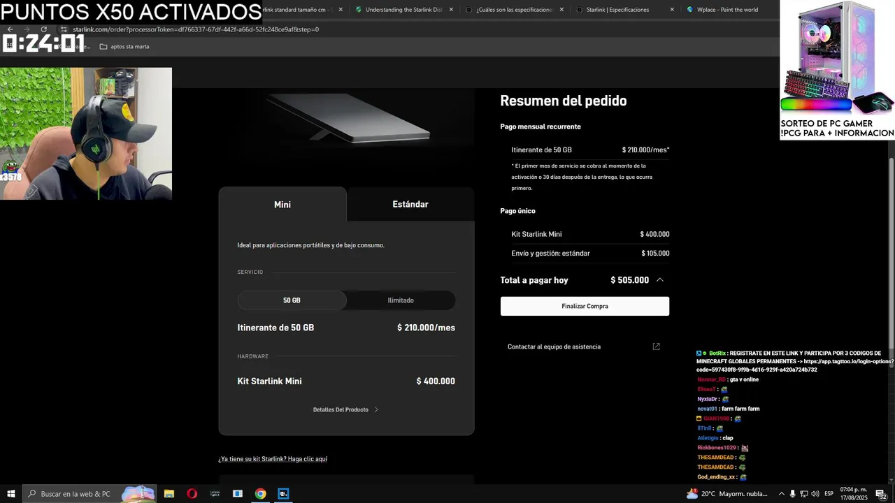Click the weather widget showing 20°C
Image resolution: width=895 pixels, height=503 pixels.
pyautogui.click(x=727, y=494)
